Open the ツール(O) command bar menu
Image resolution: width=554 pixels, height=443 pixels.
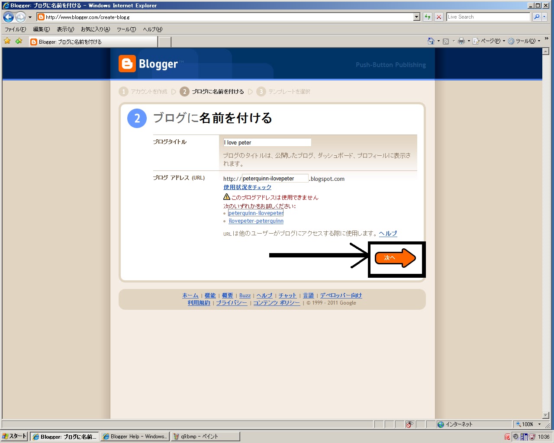[x=524, y=41]
